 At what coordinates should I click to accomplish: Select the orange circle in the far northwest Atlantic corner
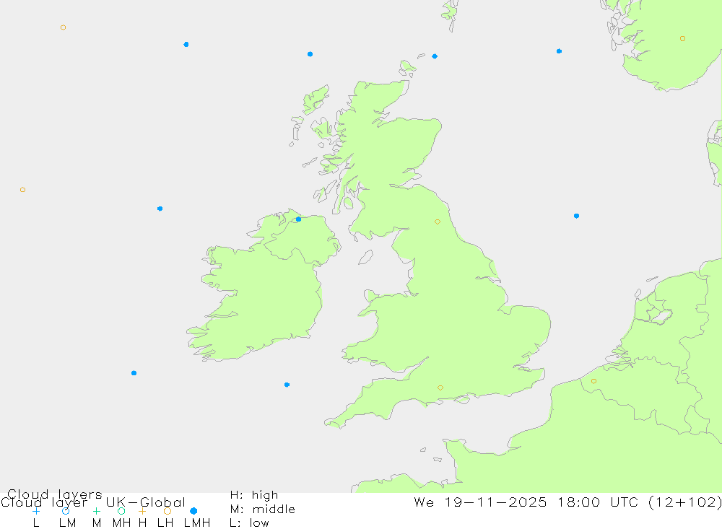(63, 27)
